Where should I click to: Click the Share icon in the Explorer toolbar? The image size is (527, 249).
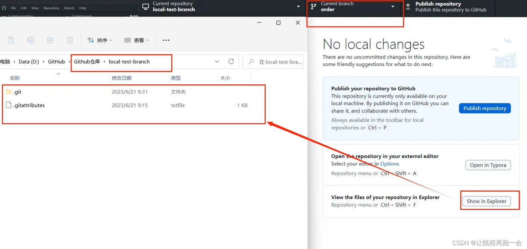click(x=50, y=40)
